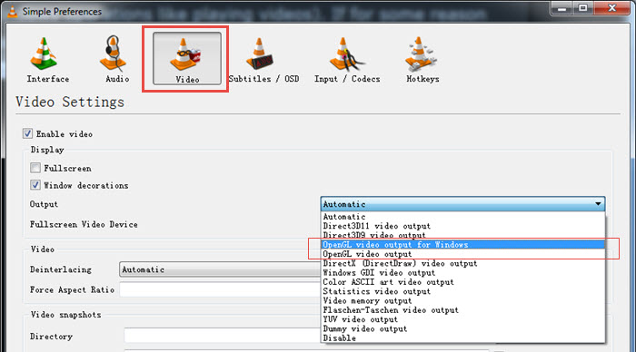Choose Direct3D9 video output
Image resolution: width=636 pixels, height=352 pixels.
462,235
